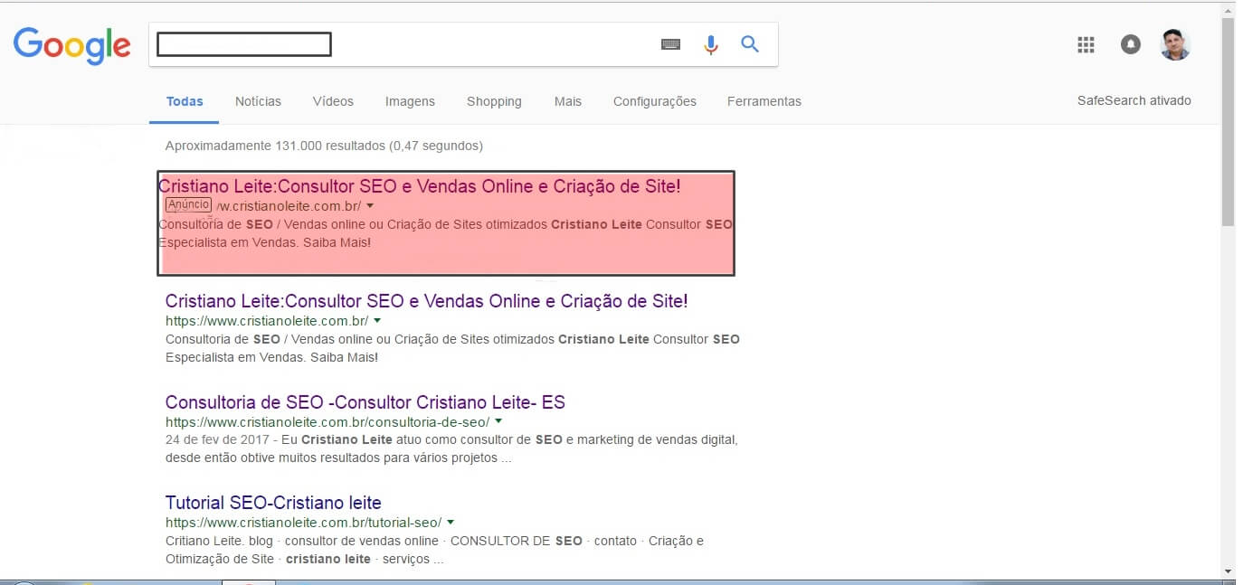
Task: Expand dropdown beside https://www.cristianoleite.com.br/
Action: (377, 320)
